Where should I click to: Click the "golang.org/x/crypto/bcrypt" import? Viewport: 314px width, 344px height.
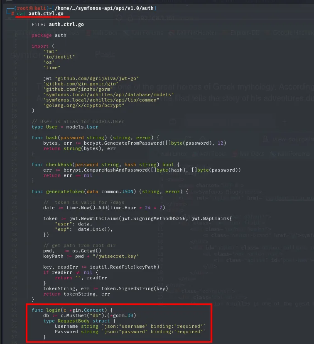click(x=84, y=105)
